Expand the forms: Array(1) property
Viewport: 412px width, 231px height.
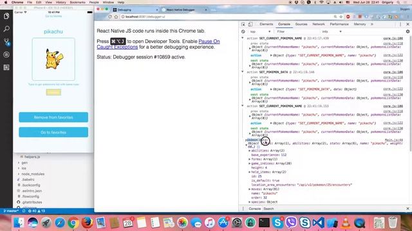pos(249,159)
